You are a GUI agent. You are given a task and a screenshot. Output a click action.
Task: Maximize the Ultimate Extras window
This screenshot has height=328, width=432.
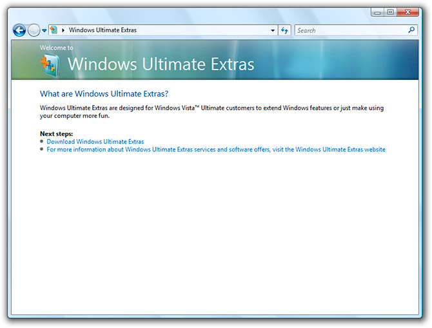tap(390, 12)
